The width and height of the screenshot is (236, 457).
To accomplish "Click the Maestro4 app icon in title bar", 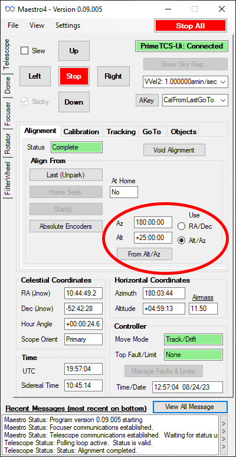I will 10,9.
